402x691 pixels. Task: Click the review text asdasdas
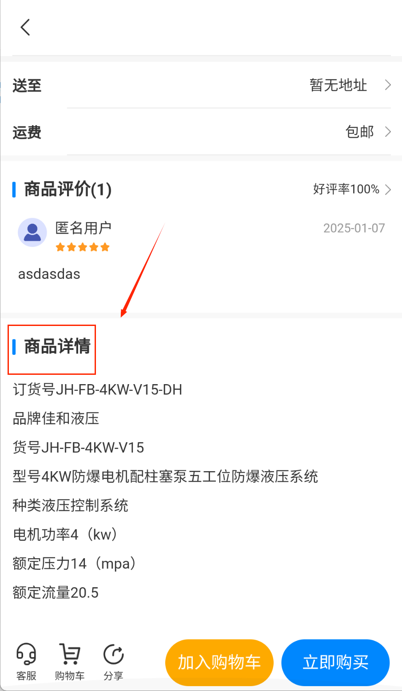pos(49,274)
